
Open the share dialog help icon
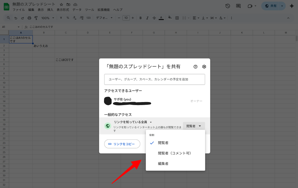195,67
